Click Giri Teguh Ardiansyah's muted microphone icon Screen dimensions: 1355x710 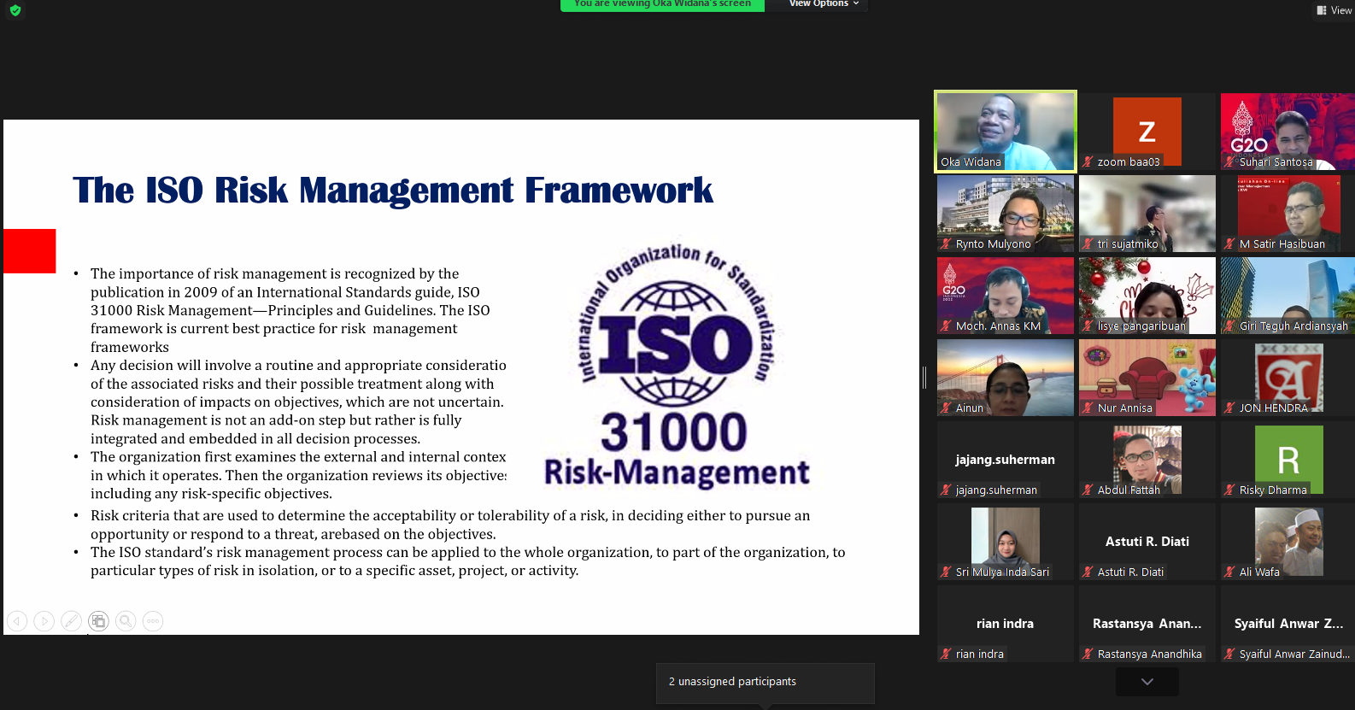point(1229,326)
